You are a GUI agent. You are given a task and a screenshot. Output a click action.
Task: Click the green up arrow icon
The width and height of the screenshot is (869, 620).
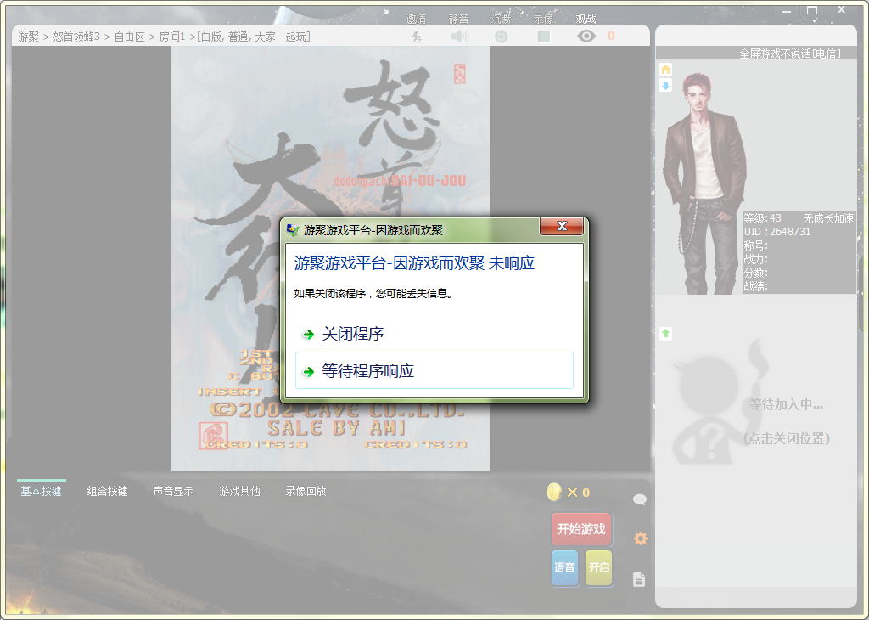pyautogui.click(x=665, y=333)
